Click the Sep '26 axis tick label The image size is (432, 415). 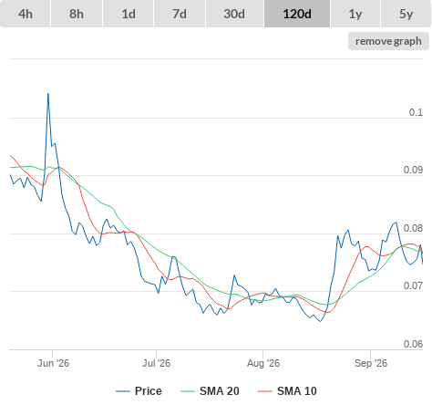coord(371,363)
